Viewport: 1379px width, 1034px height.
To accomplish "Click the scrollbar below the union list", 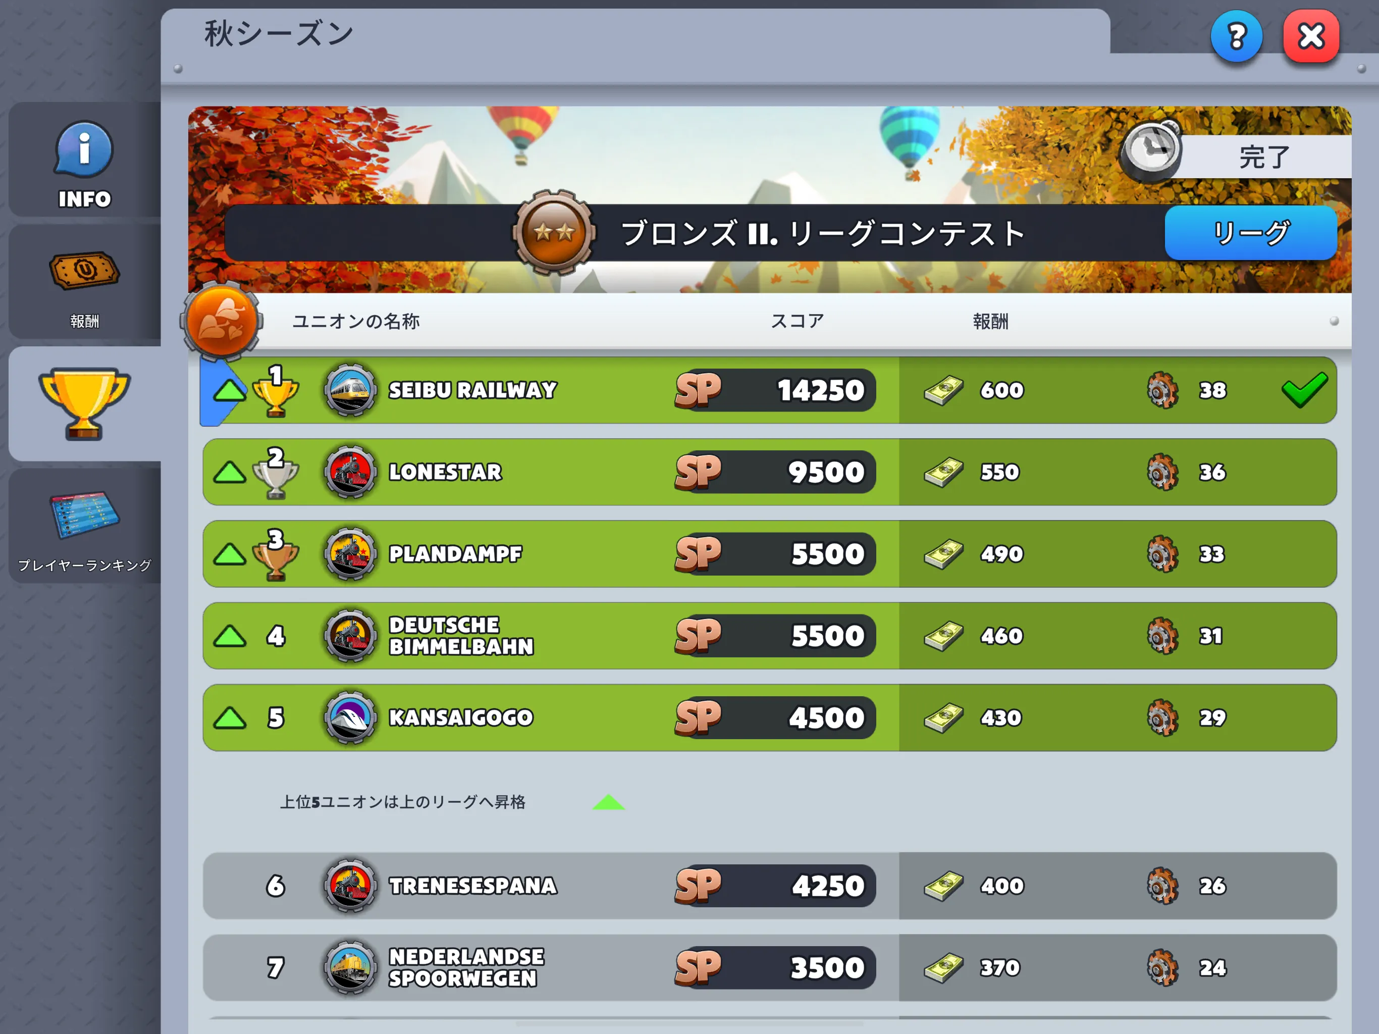I will pos(689,1023).
